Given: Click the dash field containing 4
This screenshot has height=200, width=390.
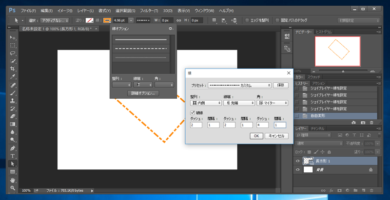Looking at the screenshot, I should (263, 125).
